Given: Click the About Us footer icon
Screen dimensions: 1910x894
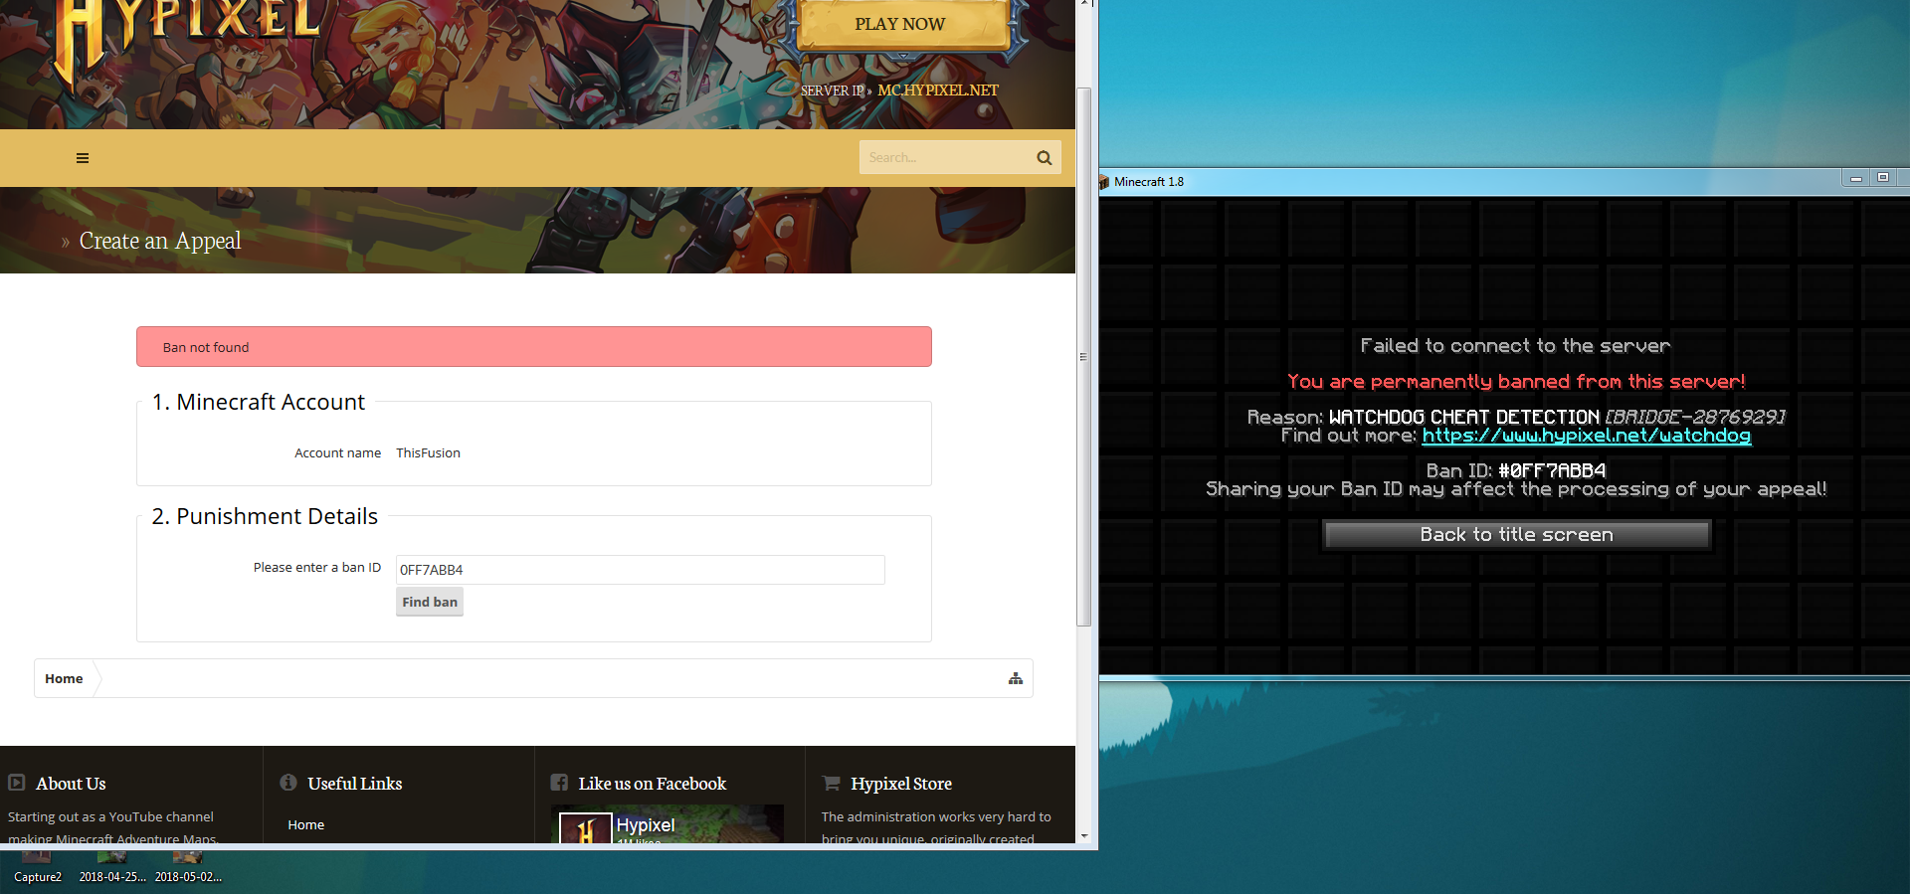Looking at the screenshot, I should [x=17, y=783].
